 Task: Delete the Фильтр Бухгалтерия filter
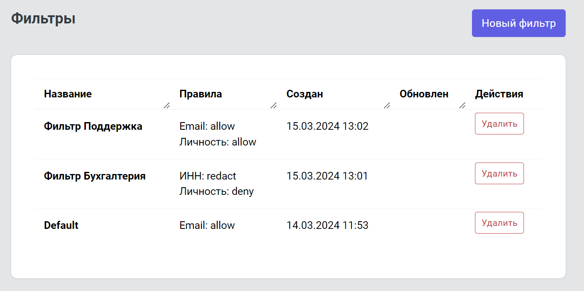[x=499, y=174]
